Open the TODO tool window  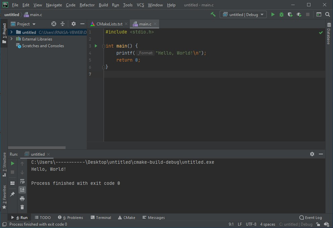pos(43,217)
